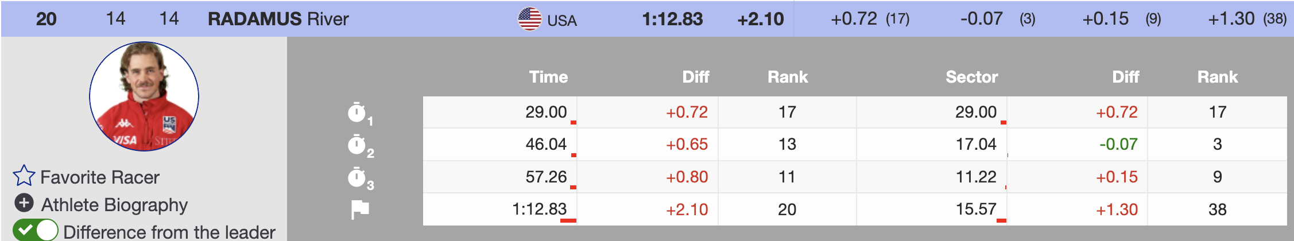
Task: Click the green -0.07 sector difference cell
Action: pyautogui.click(x=1118, y=145)
